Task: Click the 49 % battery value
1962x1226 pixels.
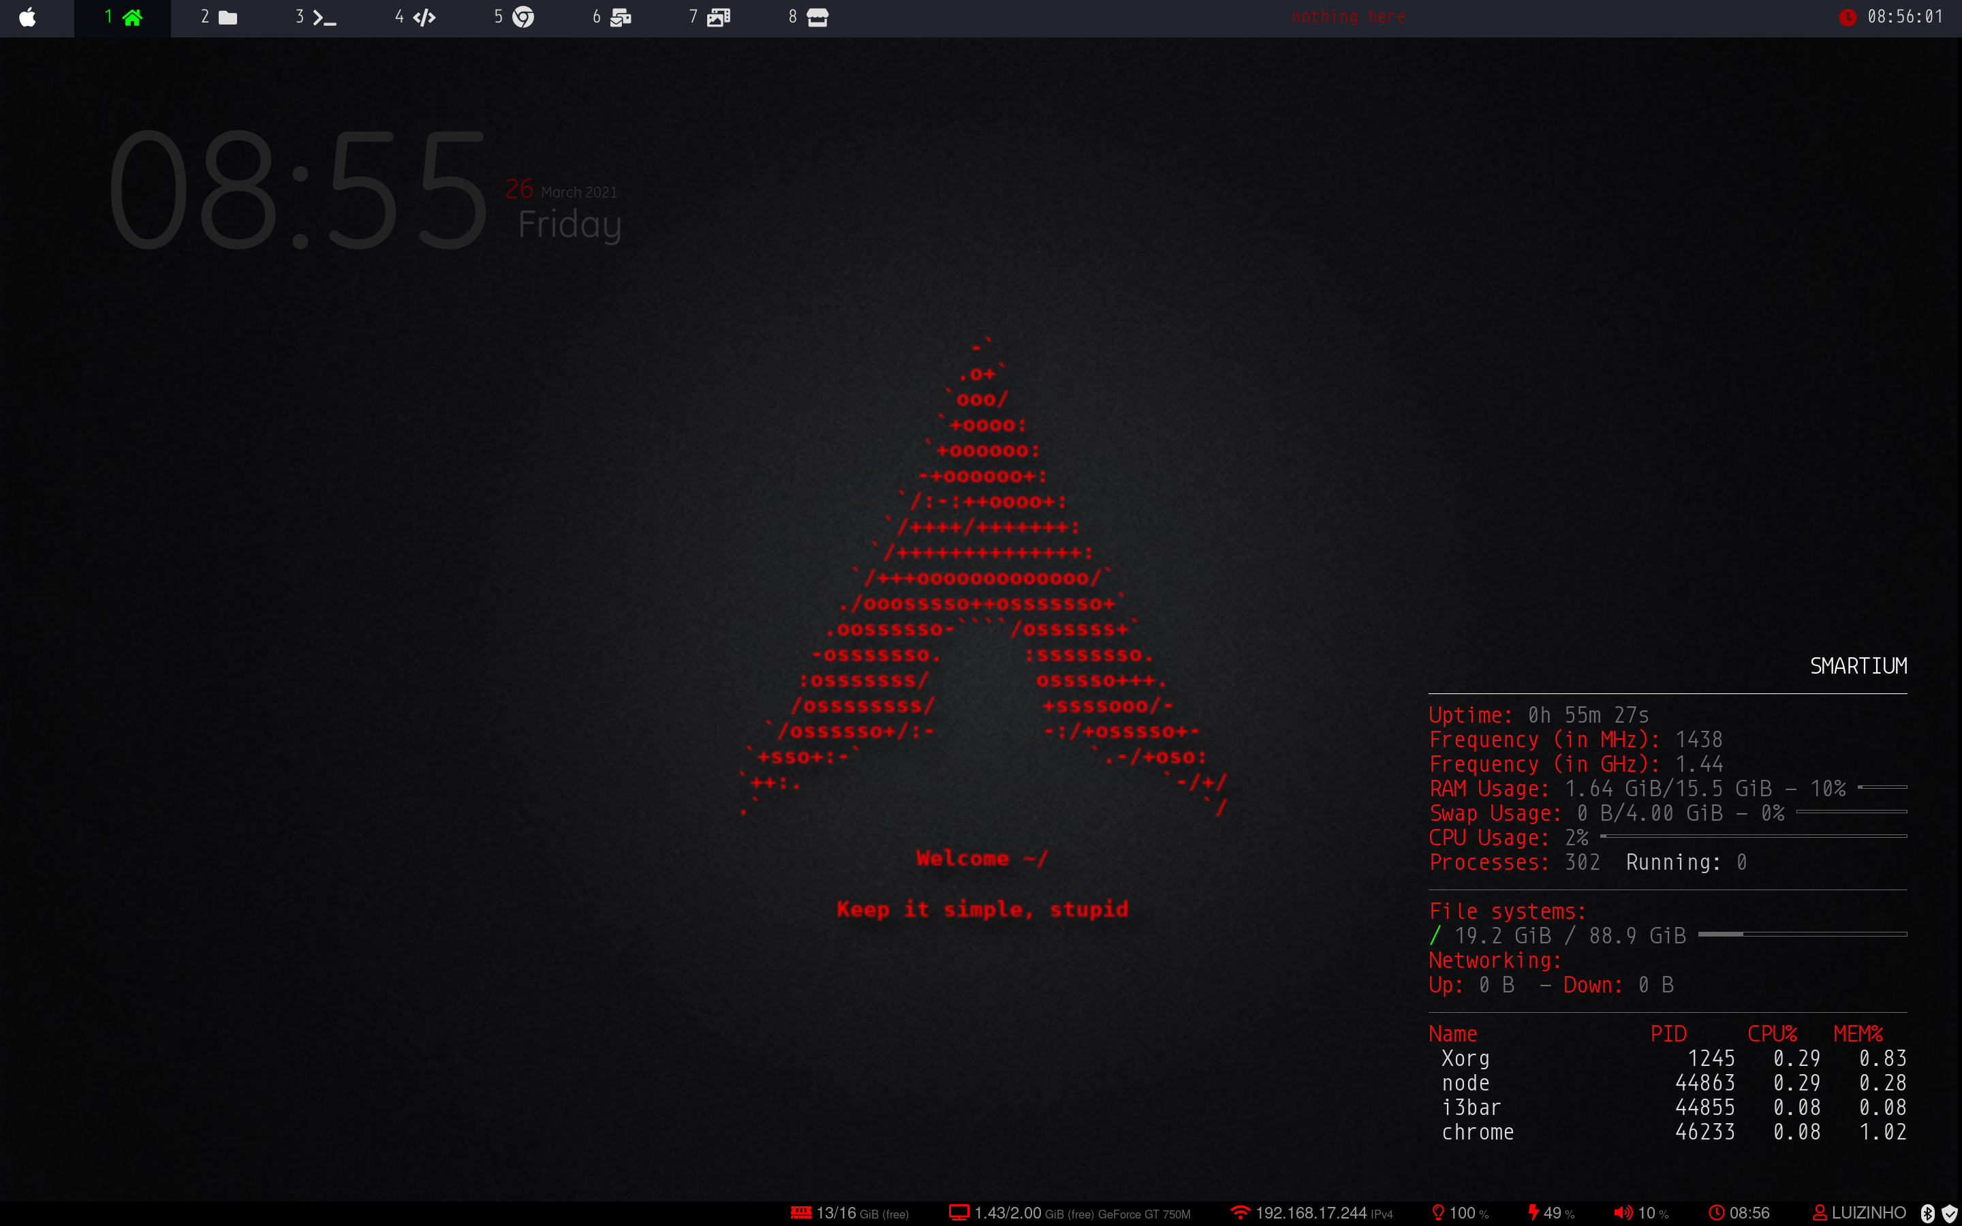Action: 1559,1213
